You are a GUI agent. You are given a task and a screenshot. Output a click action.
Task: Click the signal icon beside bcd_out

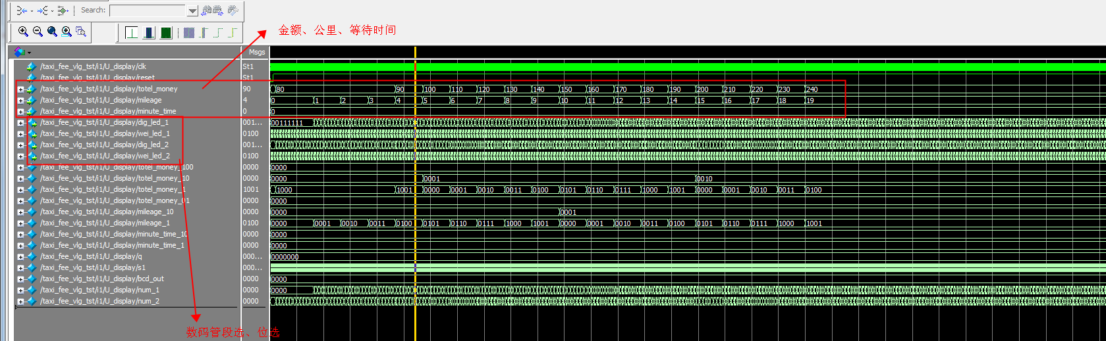click(31, 279)
